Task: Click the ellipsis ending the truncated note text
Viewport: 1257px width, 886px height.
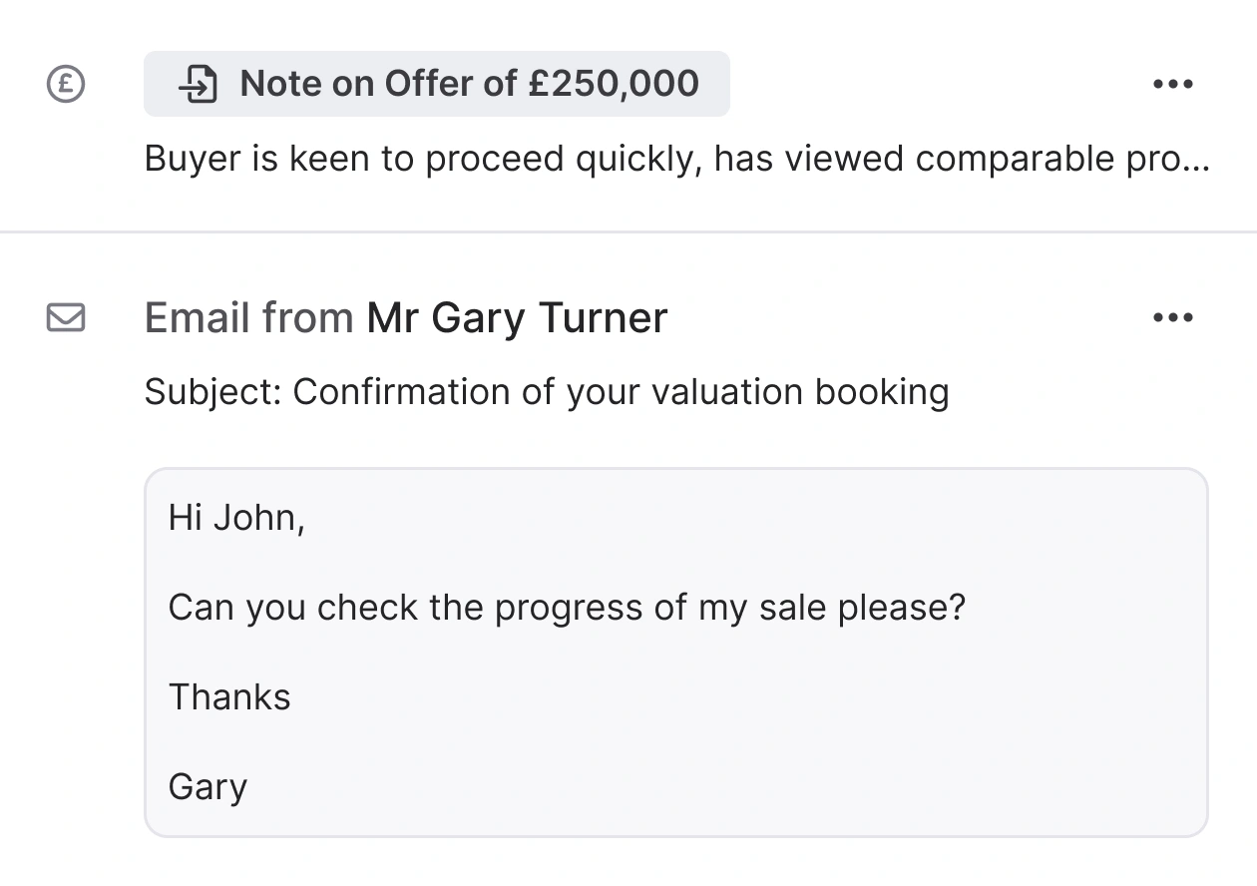Action: [x=1196, y=162]
